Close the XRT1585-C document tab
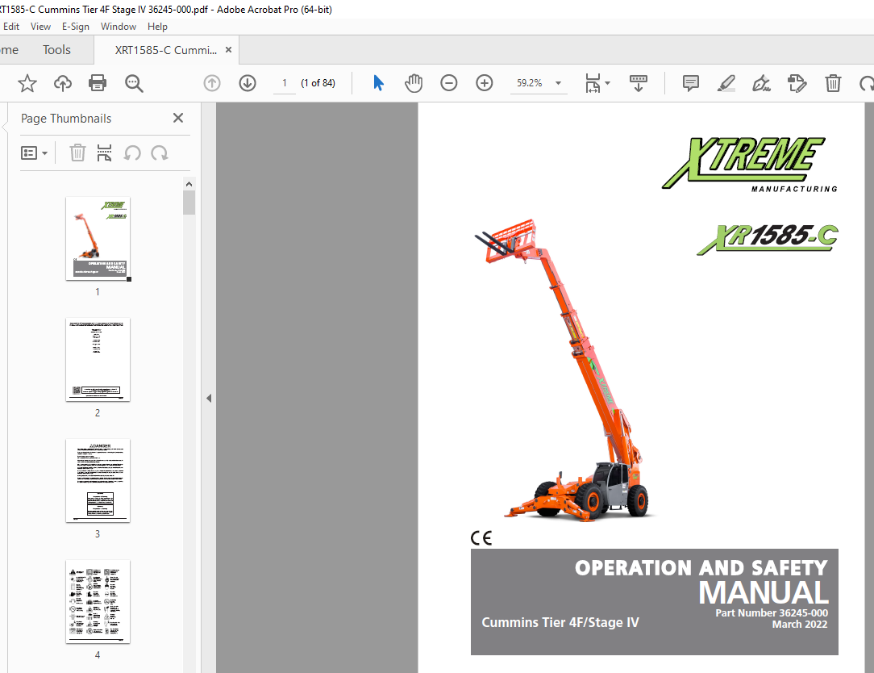The width and height of the screenshot is (874, 673). [x=228, y=50]
